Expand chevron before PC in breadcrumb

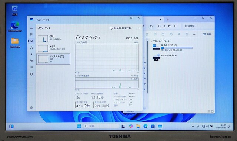pyautogui.click(x=164, y=26)
